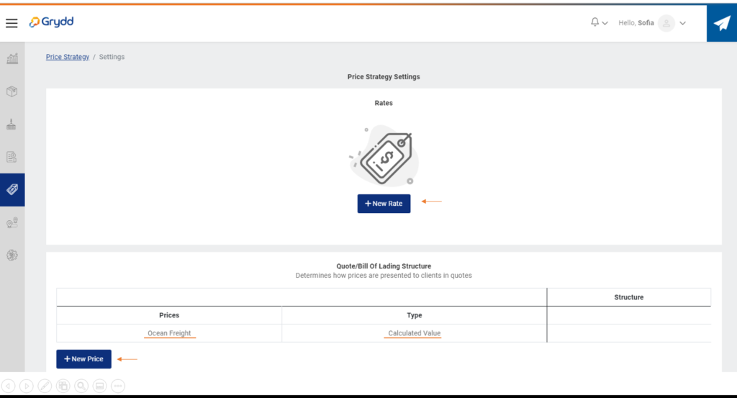Select the Ocean Freight price entry

169,333
